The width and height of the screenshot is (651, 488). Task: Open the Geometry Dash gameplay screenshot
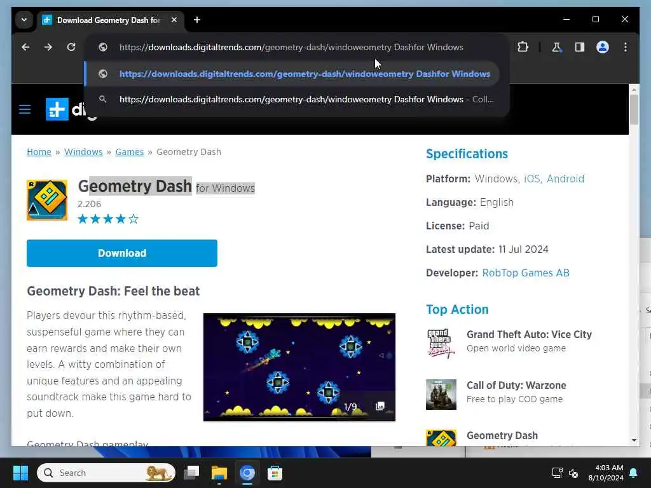click(x=299, y=367)
